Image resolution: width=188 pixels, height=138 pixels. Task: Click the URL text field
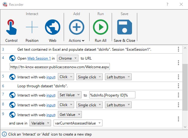click(x=60, y=67)
